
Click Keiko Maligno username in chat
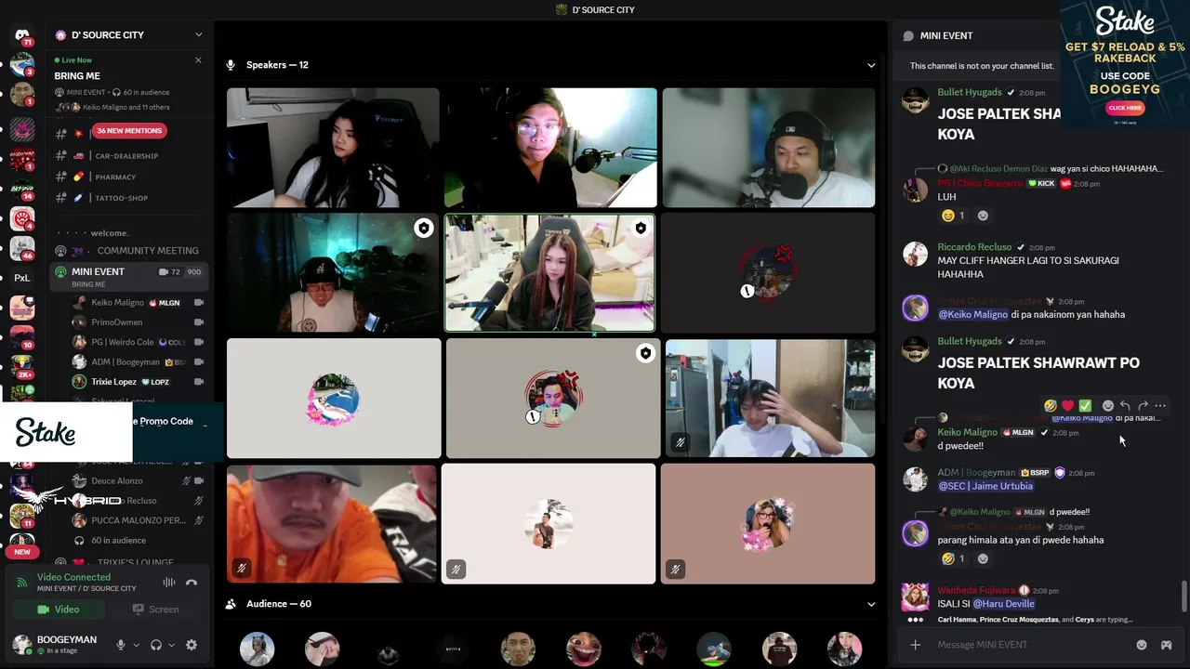point(967,433)
